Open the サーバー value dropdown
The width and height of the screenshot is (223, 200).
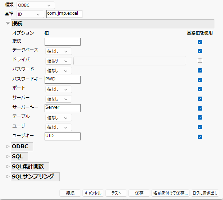tap(59, 99)
